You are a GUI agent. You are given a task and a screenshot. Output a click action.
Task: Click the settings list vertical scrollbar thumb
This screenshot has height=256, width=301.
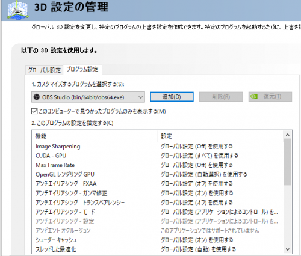coord(288,162)
